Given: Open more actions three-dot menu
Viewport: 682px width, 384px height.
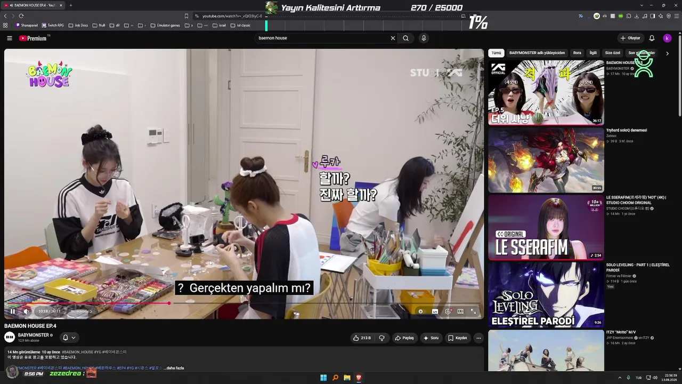Looking at the screenshot, I should pos(478,338).
